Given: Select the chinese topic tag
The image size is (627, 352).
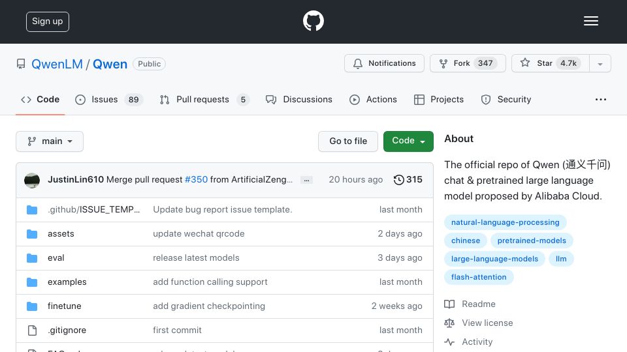Looking at the screenshot, I should (466, 241).
